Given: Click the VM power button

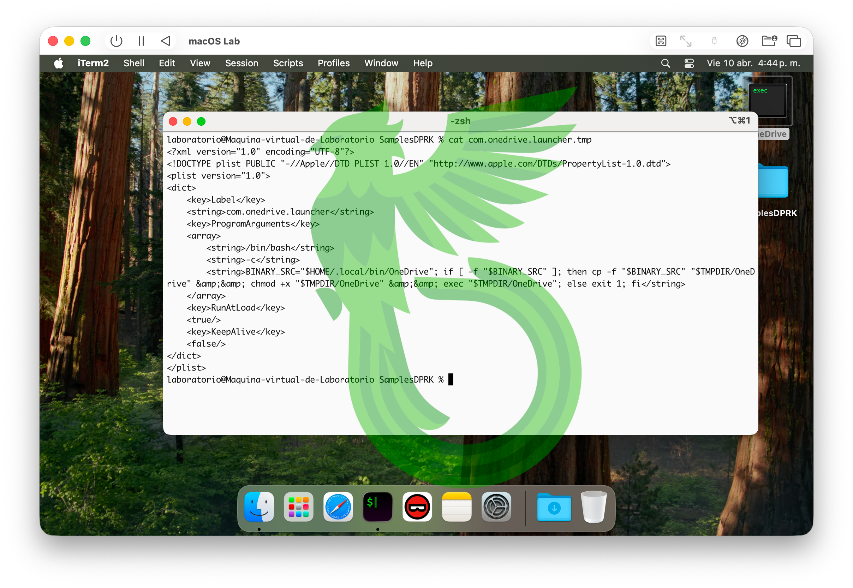Looking at the screenshot, I should pyautogui.click(x=116, y=41).
